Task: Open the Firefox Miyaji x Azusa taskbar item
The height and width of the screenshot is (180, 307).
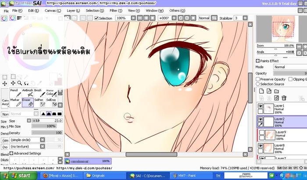Action: [61, 176]
